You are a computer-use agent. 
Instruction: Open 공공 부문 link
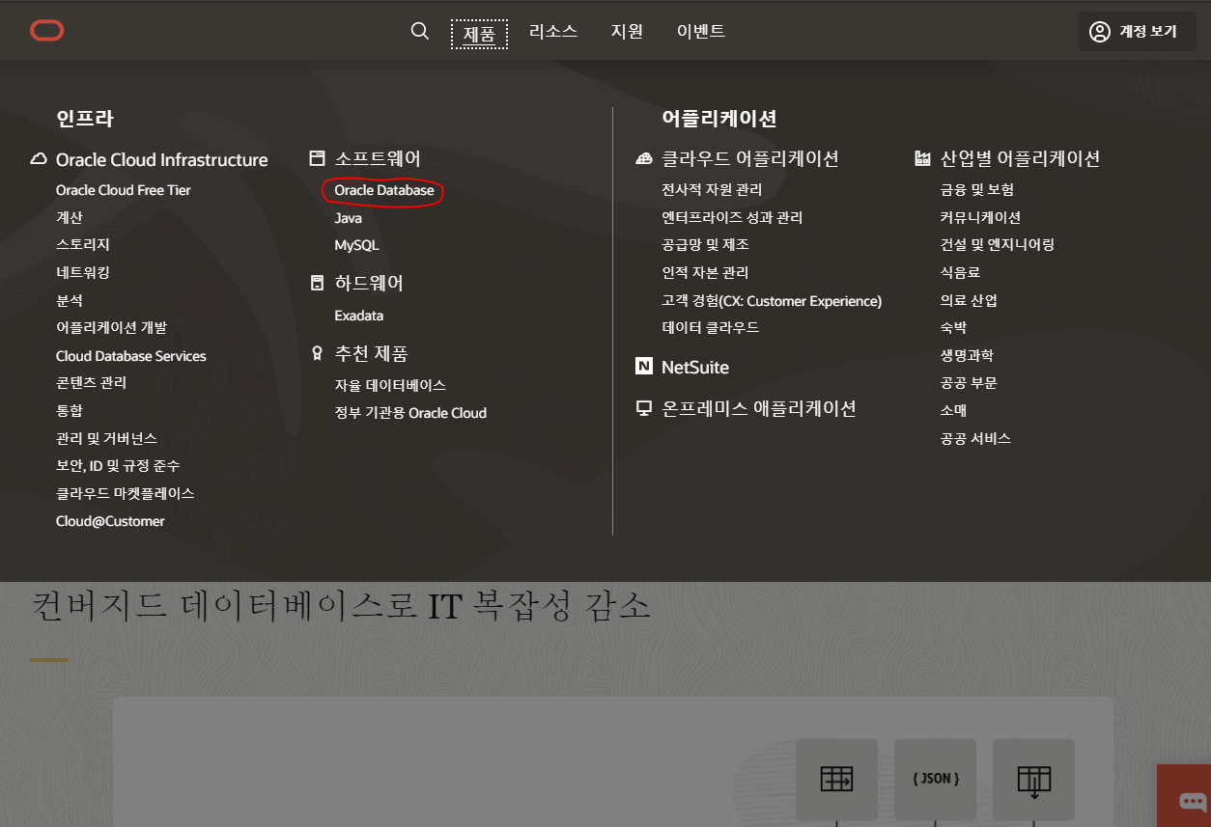pyautogui.click(x=969, y=383)
